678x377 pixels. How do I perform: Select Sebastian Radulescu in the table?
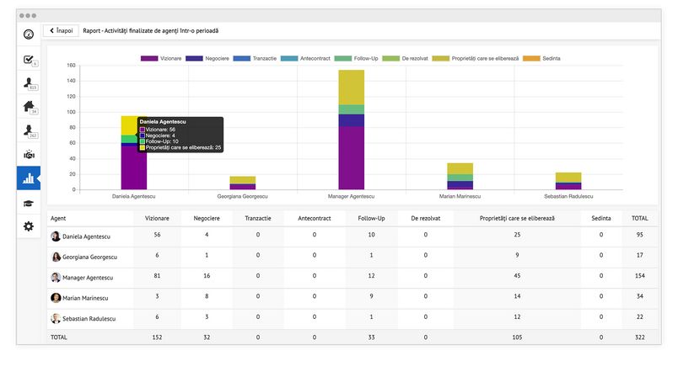[x=89, y=319]
